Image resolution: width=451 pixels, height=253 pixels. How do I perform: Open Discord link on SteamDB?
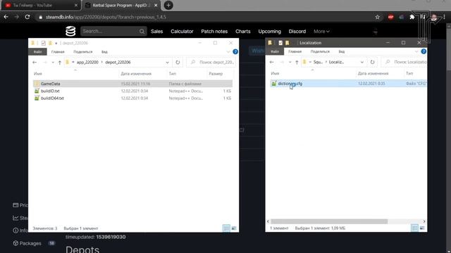297,31
